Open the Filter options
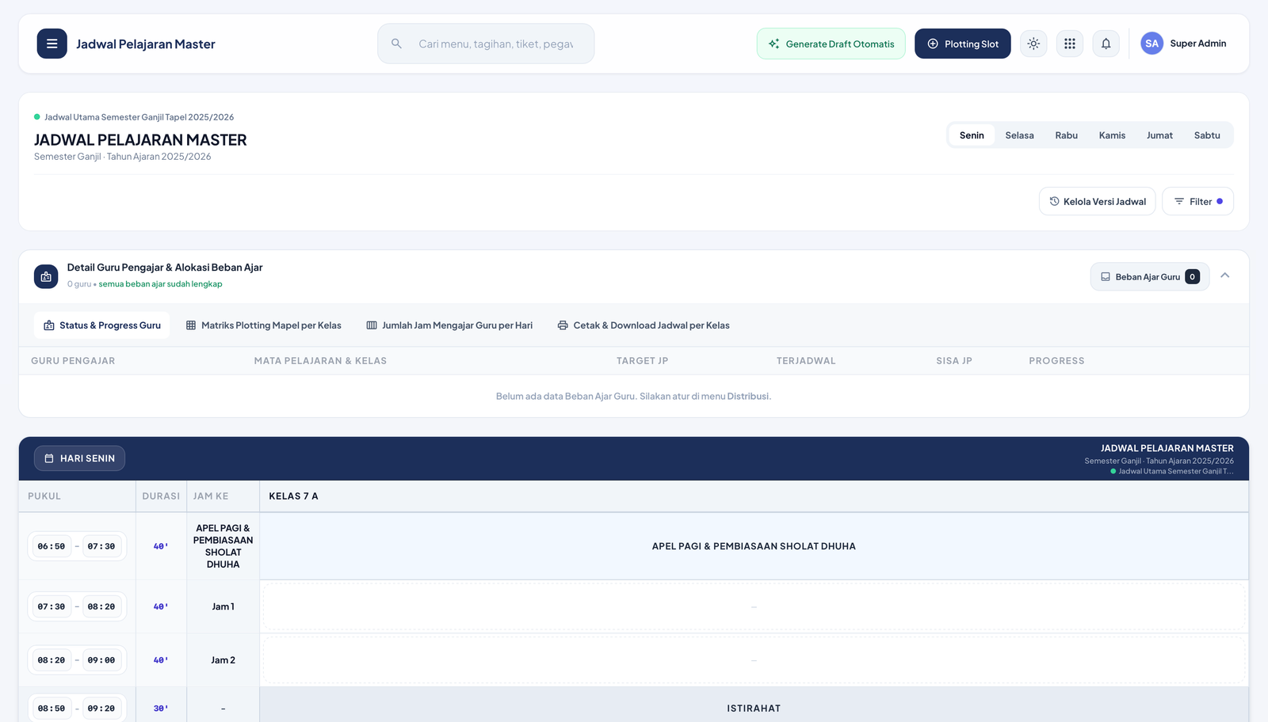This screenshot has height=722, width=1268. [x=1197, y=201]
